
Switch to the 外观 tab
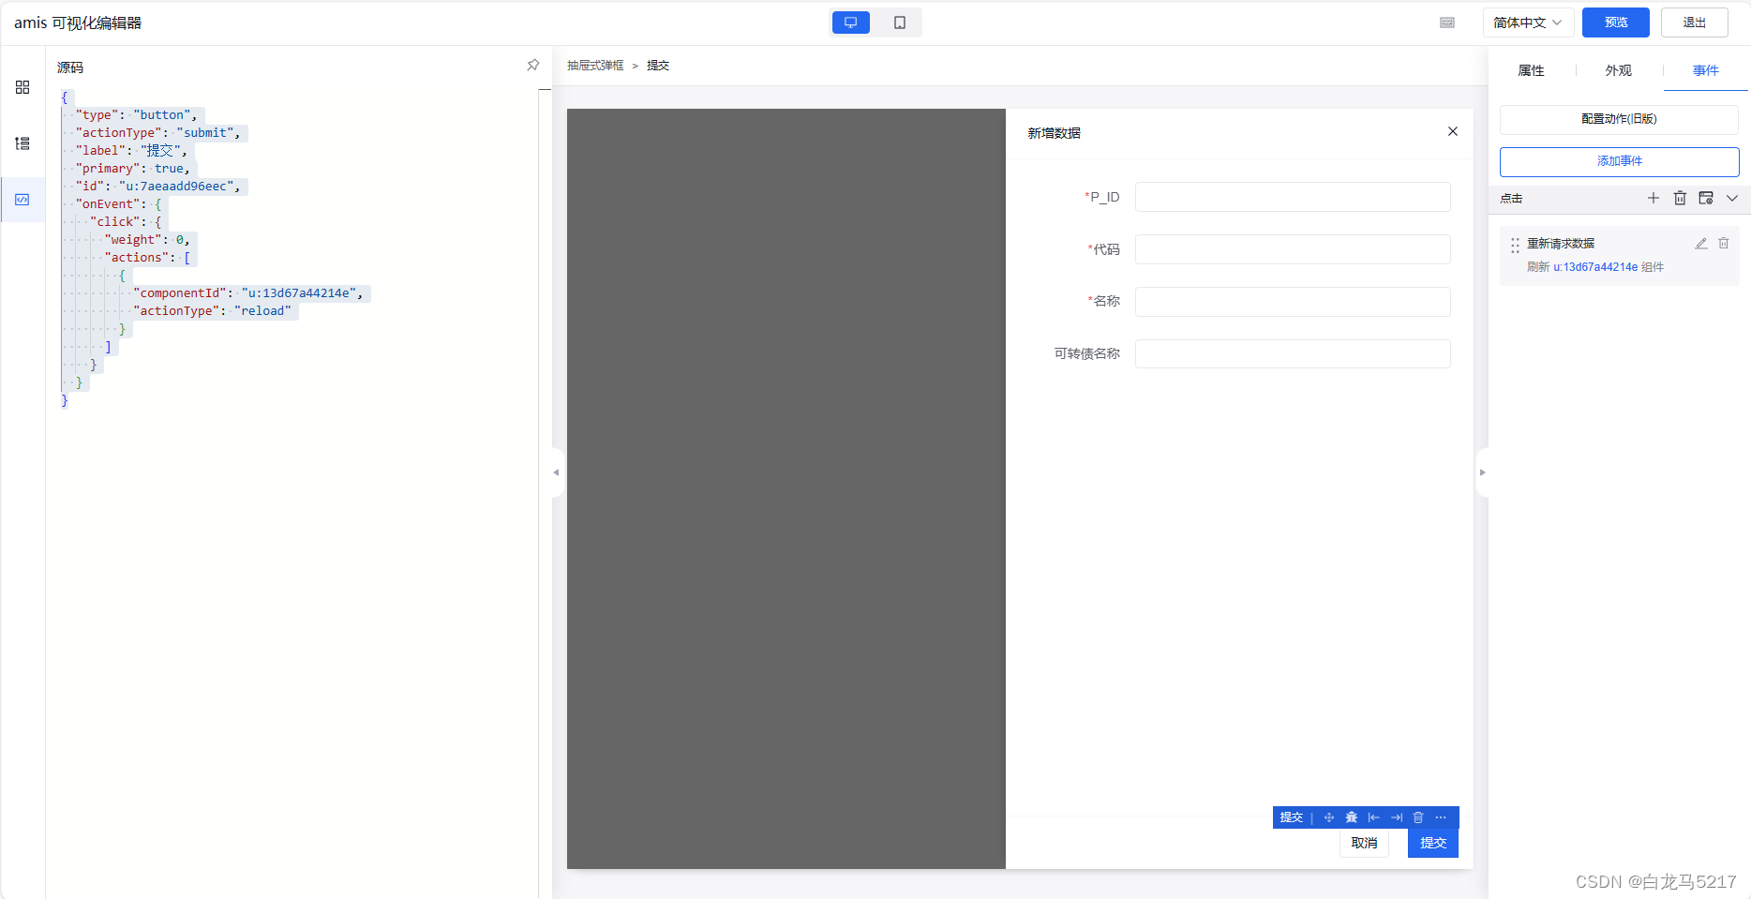click(1618, 70)
